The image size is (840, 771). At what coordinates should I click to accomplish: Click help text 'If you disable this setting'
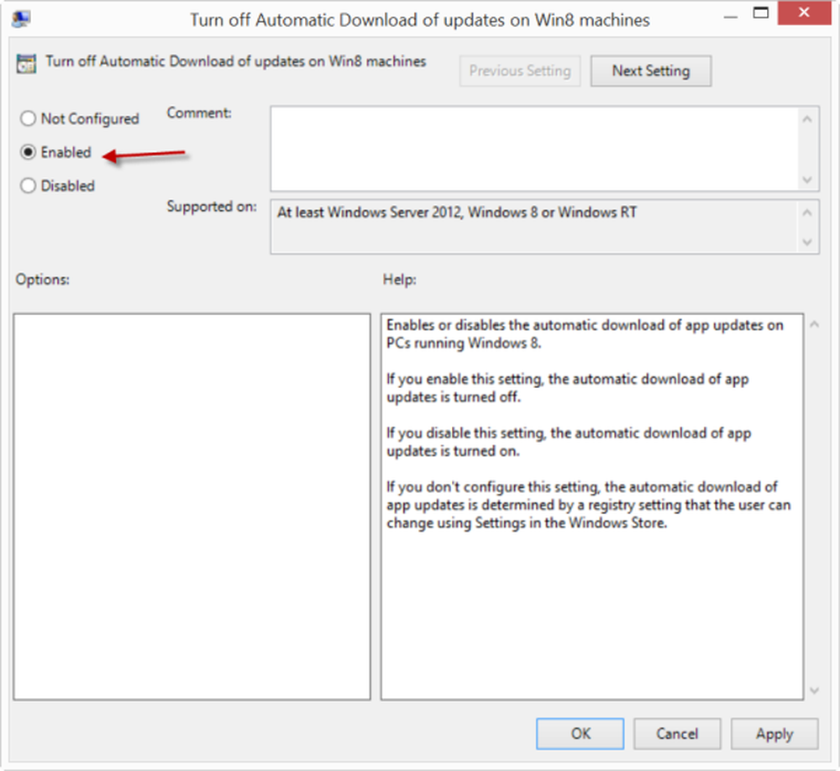(x=465, y=433)
